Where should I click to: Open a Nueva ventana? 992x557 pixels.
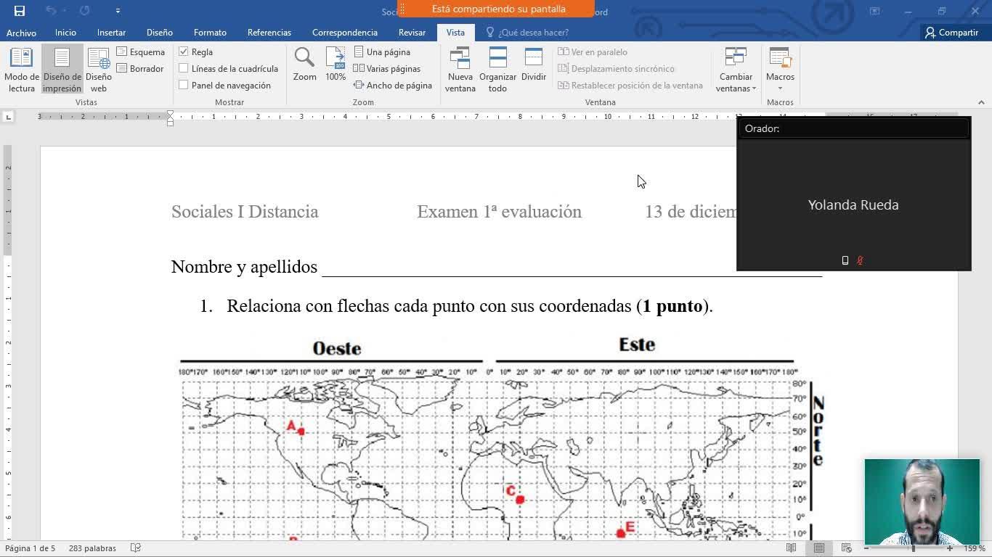point(460,70)
